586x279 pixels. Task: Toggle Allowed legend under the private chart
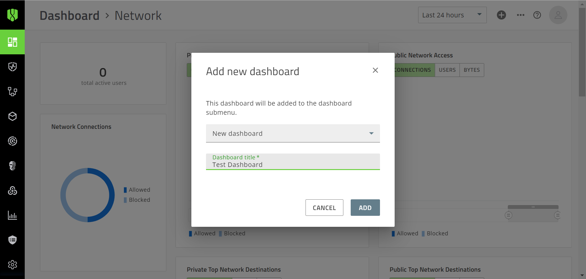coord(202,234)
